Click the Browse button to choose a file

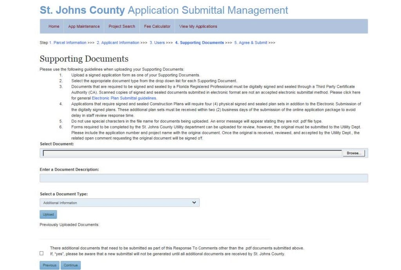354,153
